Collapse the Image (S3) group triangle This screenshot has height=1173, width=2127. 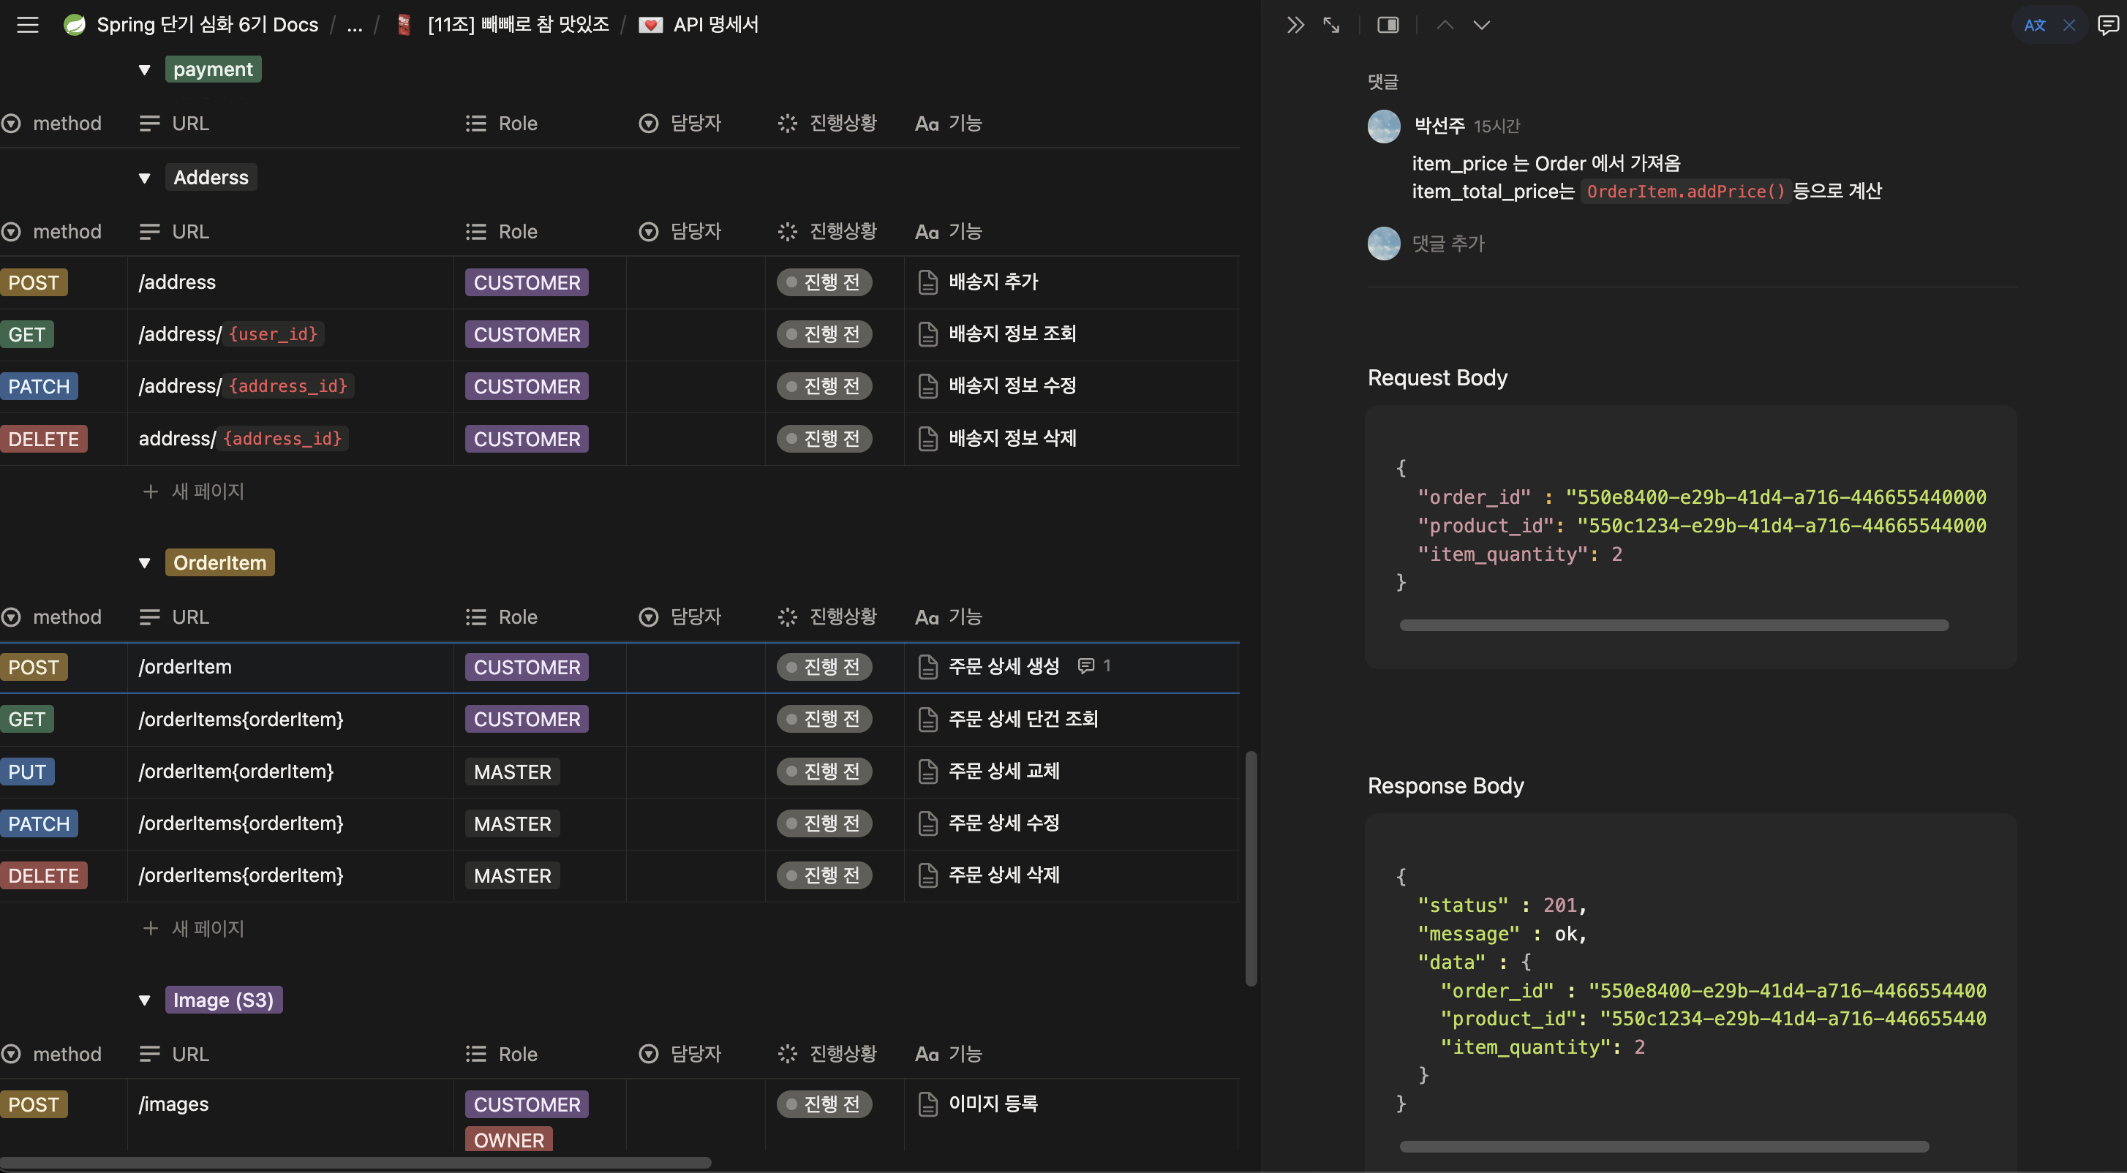(x=145, y=1000)
